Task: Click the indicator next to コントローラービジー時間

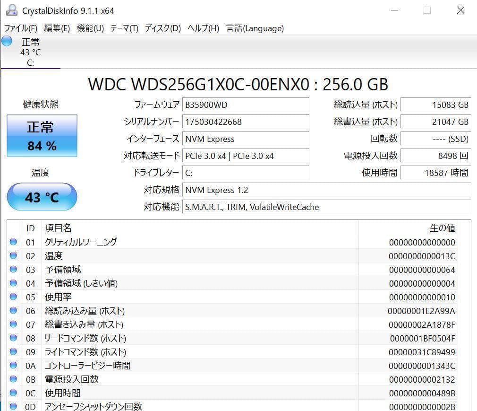Action: 13,366
